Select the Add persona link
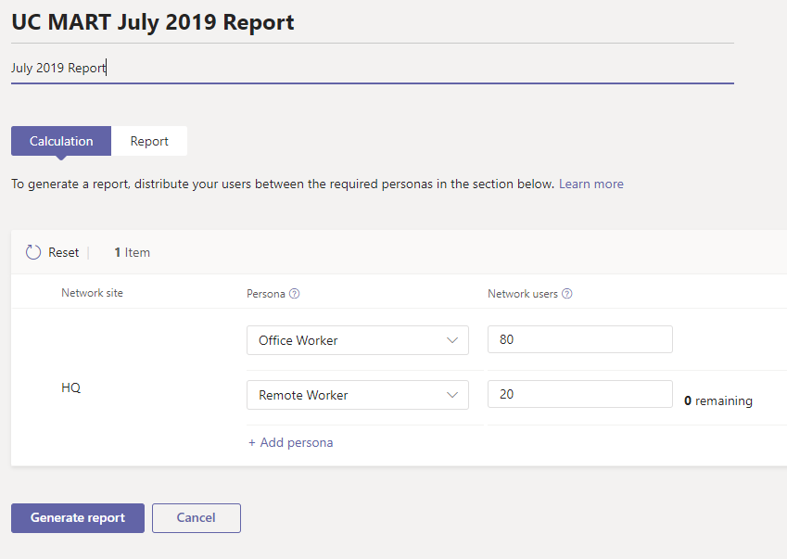The height and width of the screenshot is (559, 787). pyautogui.click(x=290, y=442)
